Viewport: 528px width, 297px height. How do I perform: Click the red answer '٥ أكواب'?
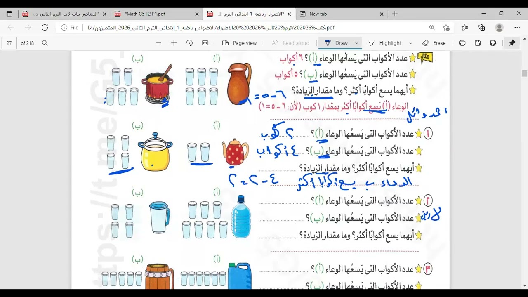(x=286, y=75)
